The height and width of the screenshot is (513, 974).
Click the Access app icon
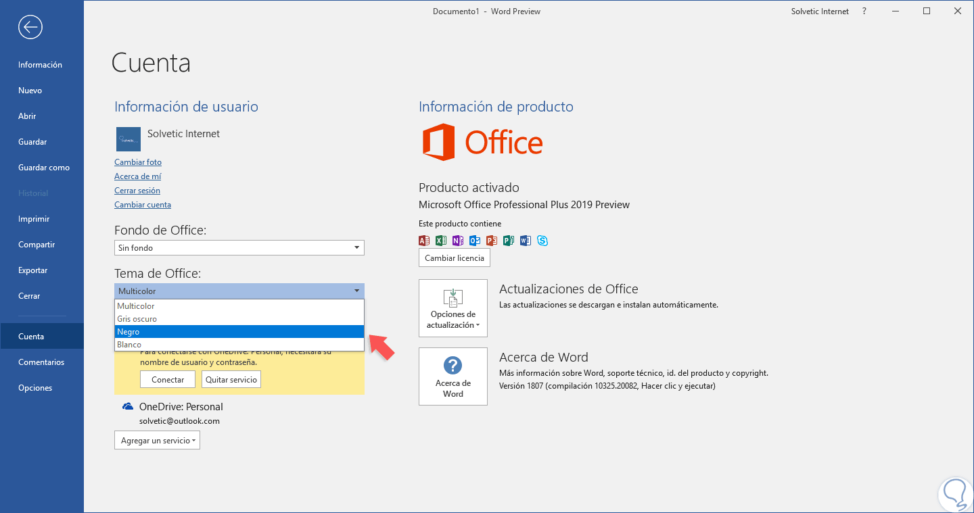tap(424, 240)
